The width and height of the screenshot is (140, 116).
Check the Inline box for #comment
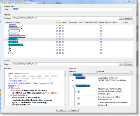(x=63, y=34)
